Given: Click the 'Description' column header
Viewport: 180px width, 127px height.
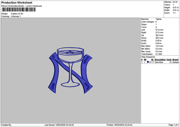Looking at the screenshot, I should coord(160,60).
